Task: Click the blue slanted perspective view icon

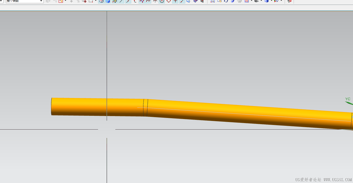Action: 233,1
